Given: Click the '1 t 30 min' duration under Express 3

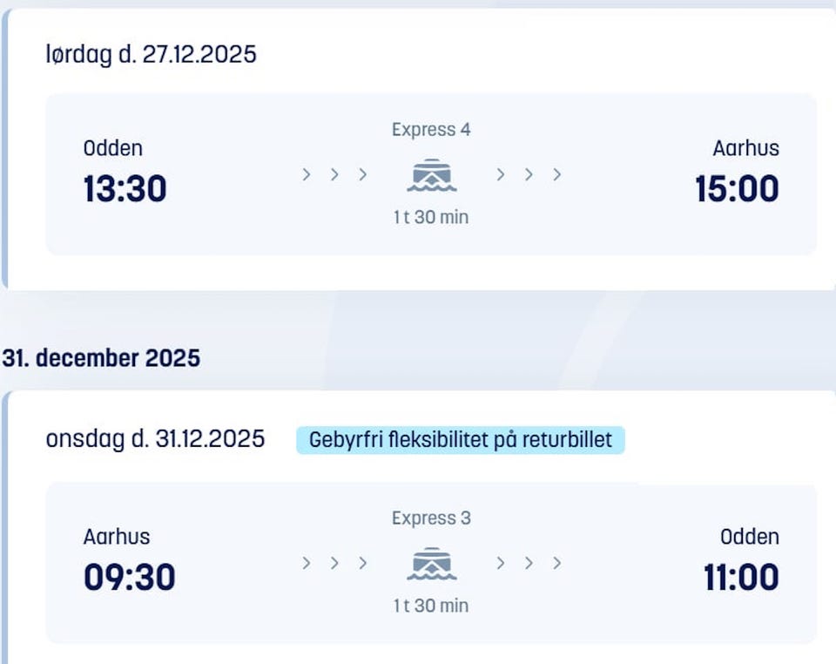Looking at the screenshot, I should [x=431, y=606].
